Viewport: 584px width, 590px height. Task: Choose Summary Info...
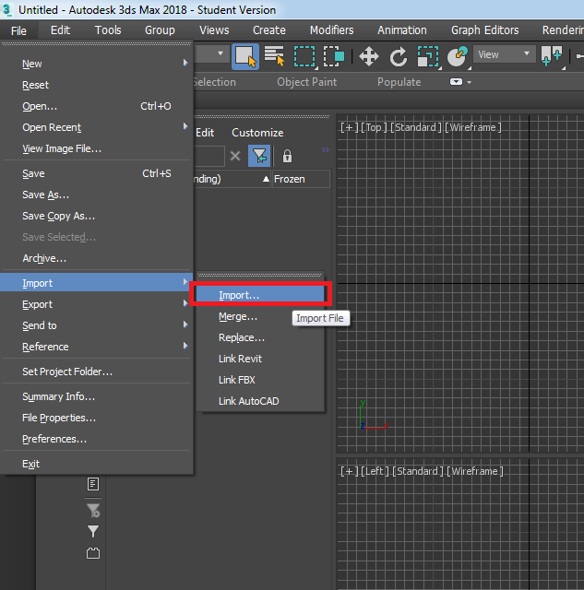click(96, 396)
